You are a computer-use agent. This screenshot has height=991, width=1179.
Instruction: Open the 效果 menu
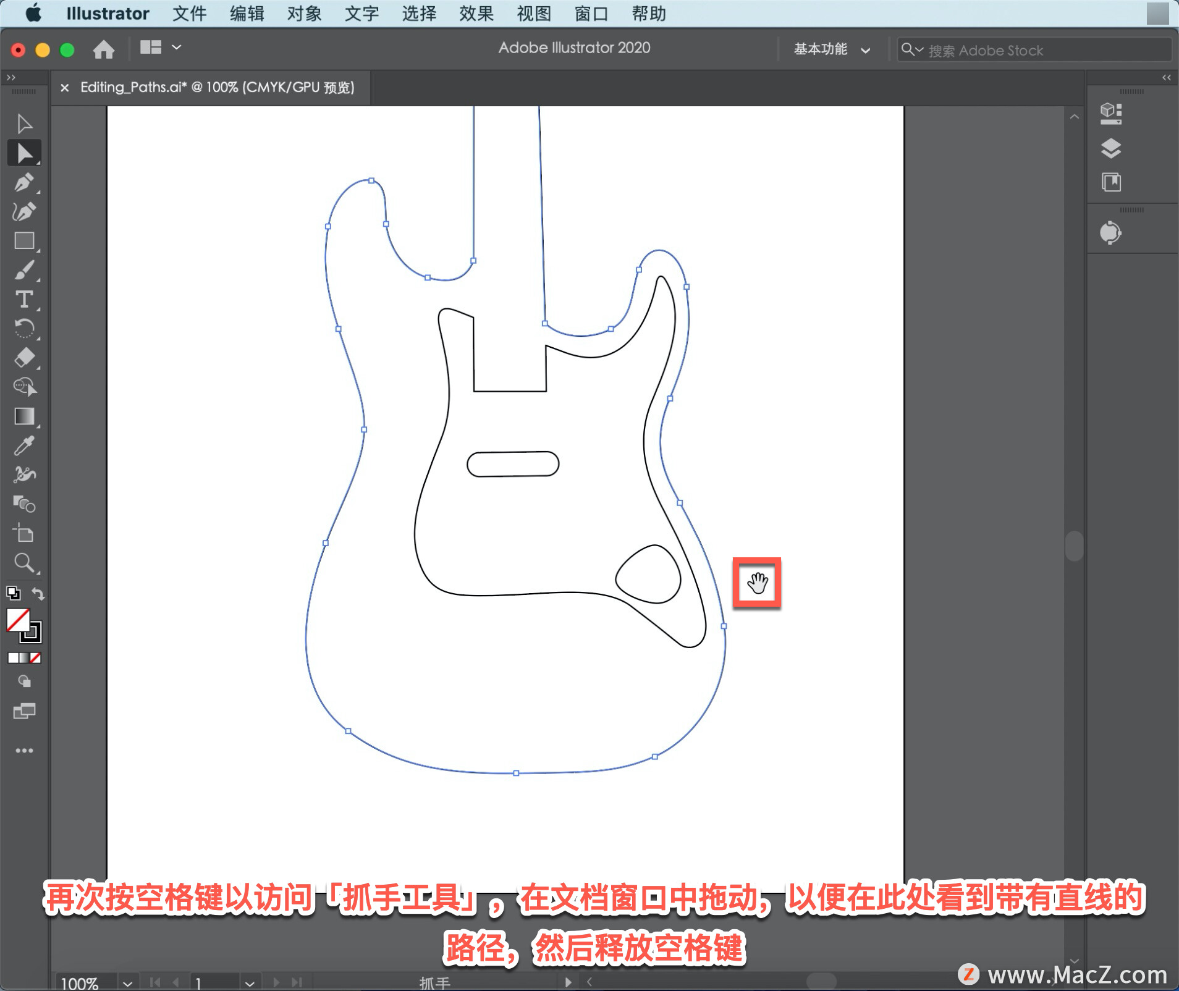tap(476, 13)
